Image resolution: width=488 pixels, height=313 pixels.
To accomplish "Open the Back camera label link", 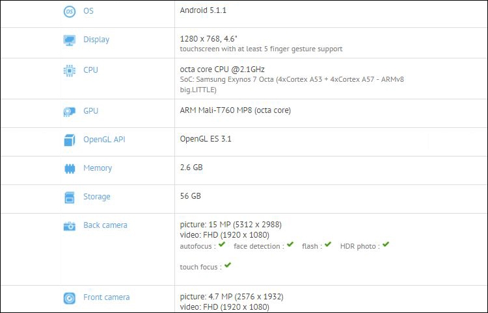I will (x=105, y=225).
